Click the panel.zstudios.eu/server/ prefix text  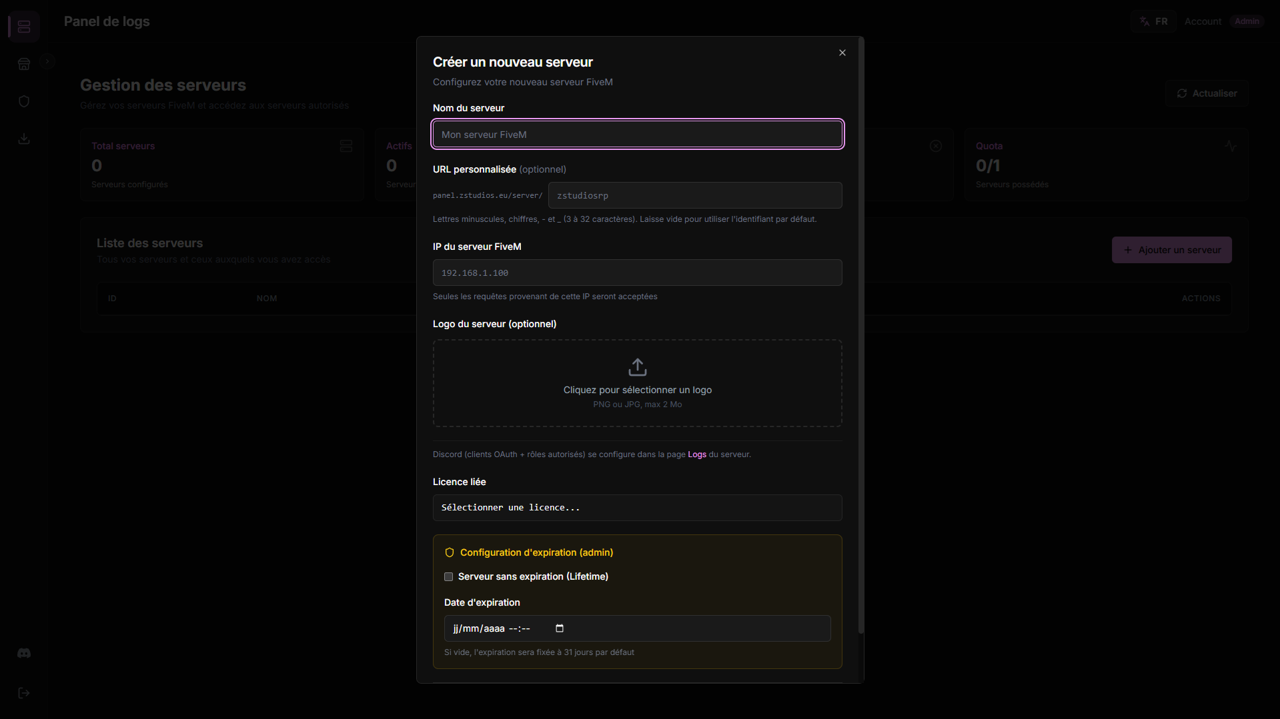(488, 196)
